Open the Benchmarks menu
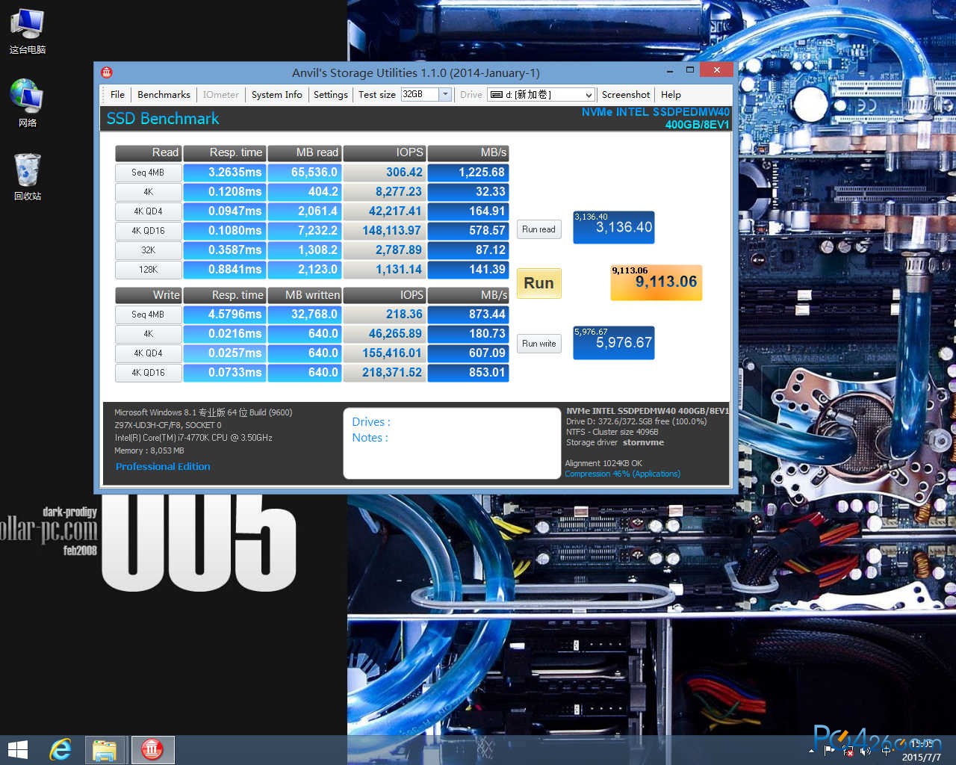The width and height of the screenshot is (956, 765). pyautogui.click(x=164, y=95)
